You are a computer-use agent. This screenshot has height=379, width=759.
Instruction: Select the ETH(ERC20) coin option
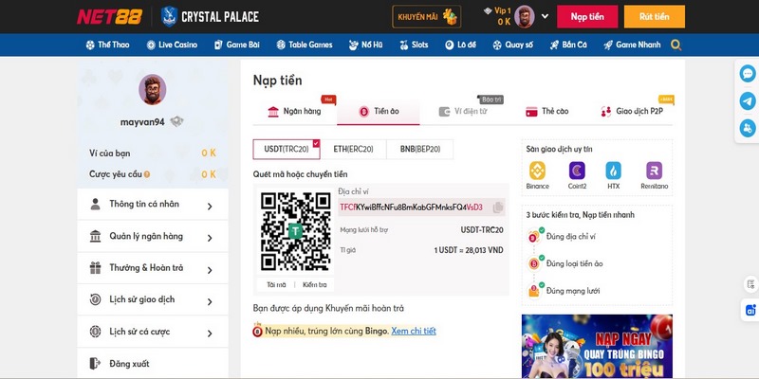[x=353, y=150]
